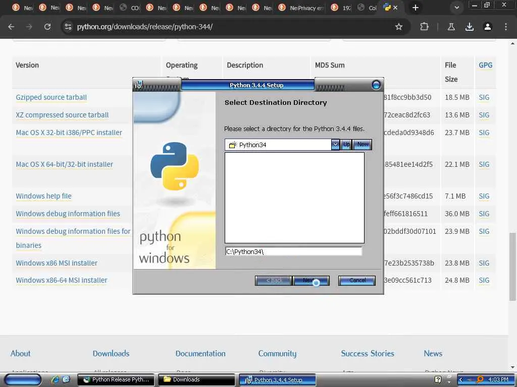The image size is (517, 387).
Task: Switch to 'Python Release Pyth...' taskbar item
Action: point(117,380)
